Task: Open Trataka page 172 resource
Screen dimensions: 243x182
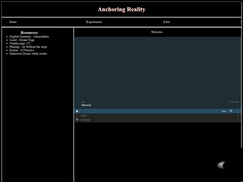Action: 20,43
